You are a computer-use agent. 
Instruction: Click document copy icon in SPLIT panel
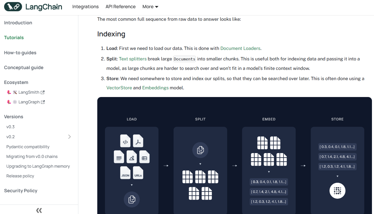tap(200, 150)
